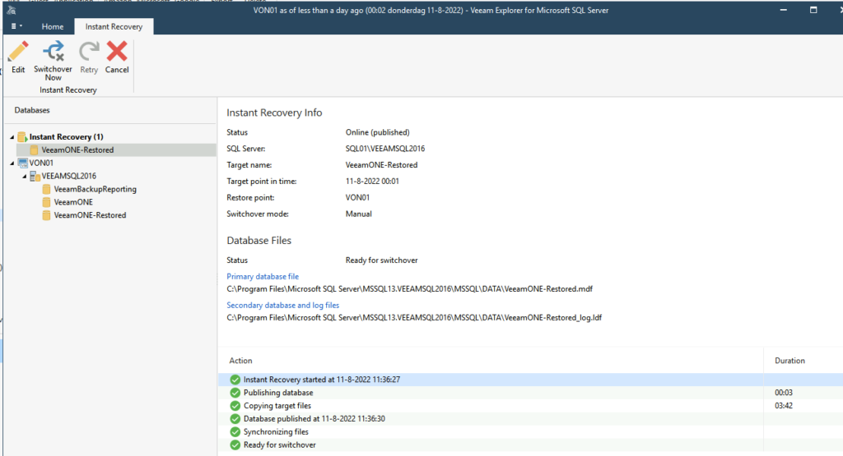843x456 pixels.
Task: Collapse the VEEAMSQL2016 instance node
Action: (x=24, y=177)
